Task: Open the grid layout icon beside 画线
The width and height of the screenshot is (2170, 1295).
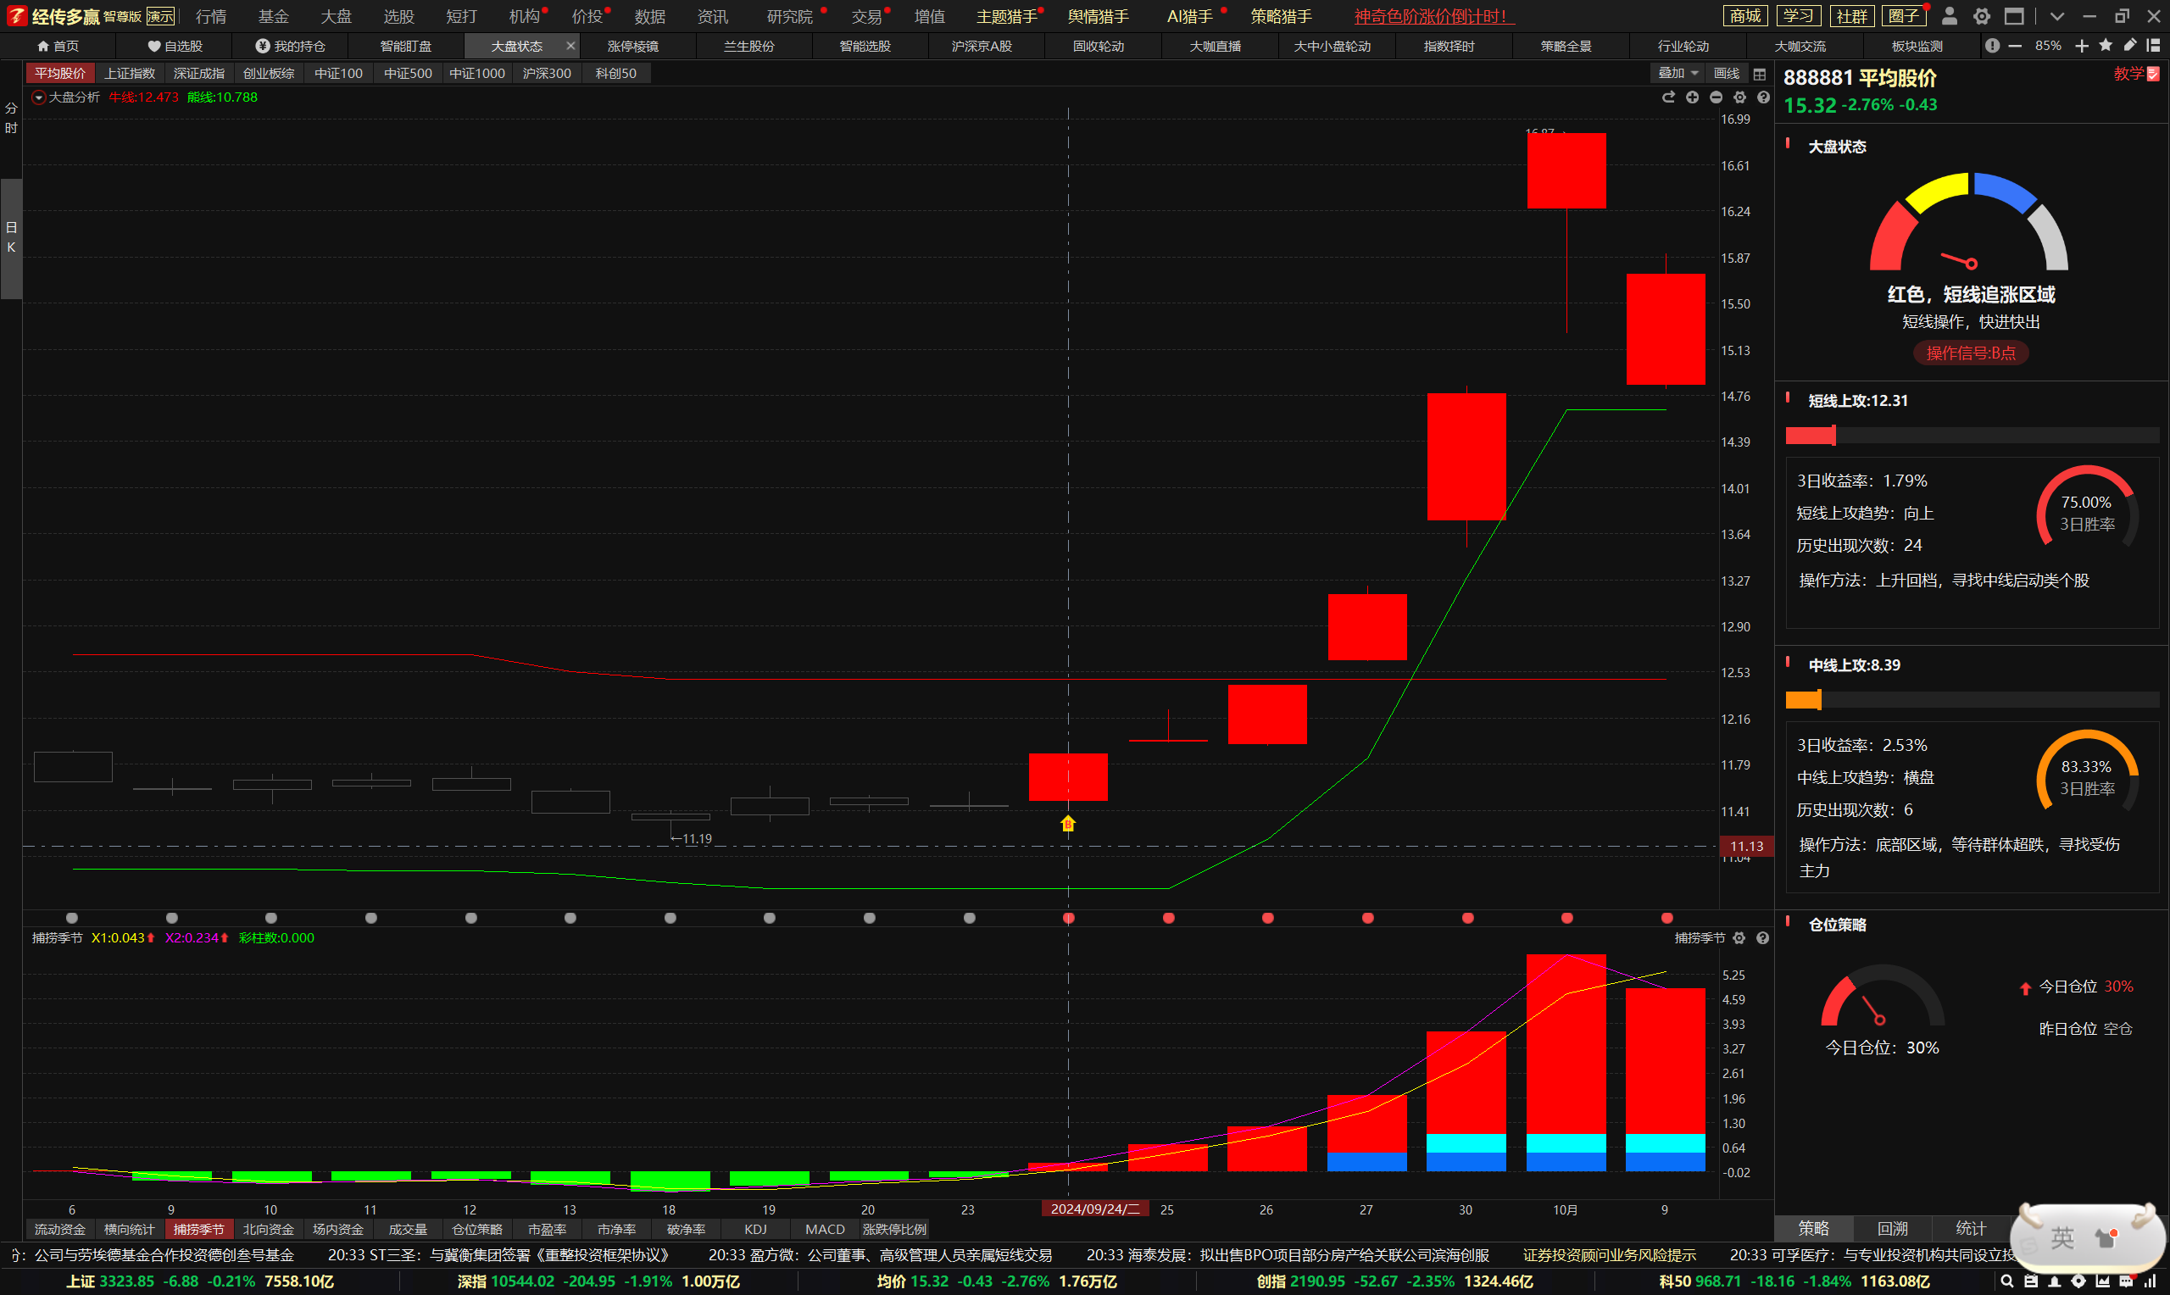Action: pos(1759,75)
